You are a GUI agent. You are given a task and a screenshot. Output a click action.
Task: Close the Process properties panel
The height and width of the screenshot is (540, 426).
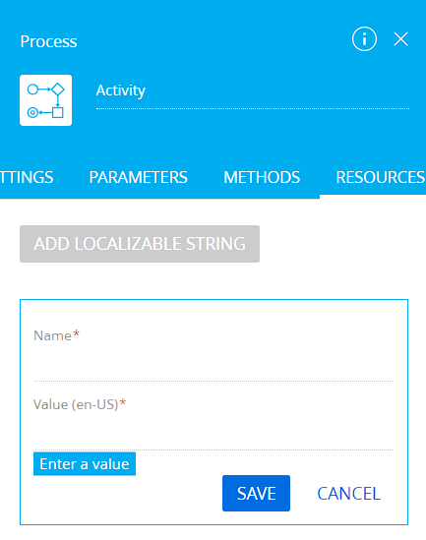400,39
